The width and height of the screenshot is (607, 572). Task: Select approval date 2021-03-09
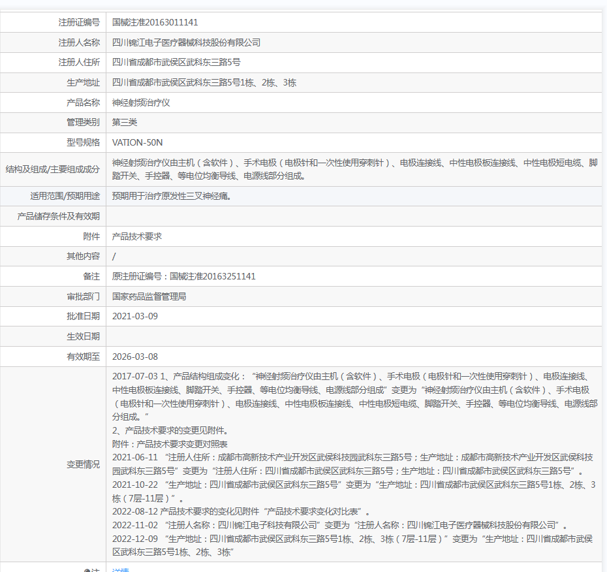(x=135, y=317)
